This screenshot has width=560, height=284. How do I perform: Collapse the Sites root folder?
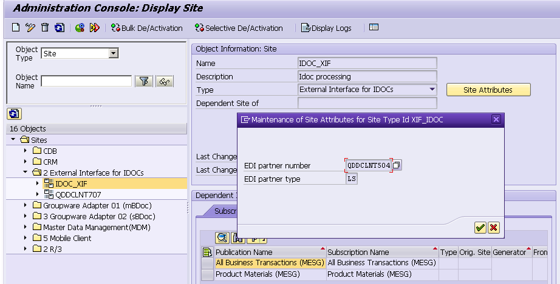pyautogui.click(x=13, y=139)
